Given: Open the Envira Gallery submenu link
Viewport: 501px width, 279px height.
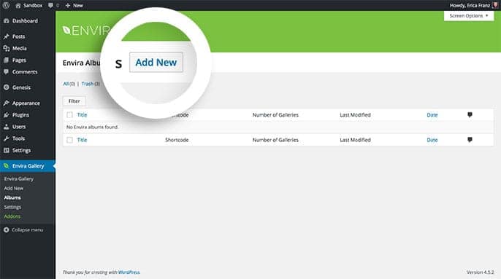Looking at the screenshot, I should 18,179.
